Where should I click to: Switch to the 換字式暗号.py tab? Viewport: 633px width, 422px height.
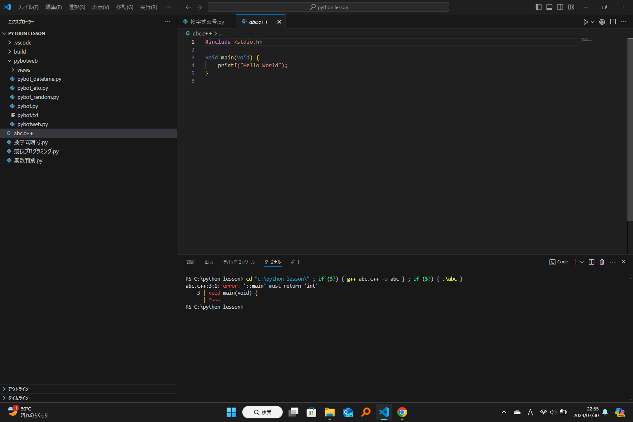pyautogui.click(x=207, y=22)
